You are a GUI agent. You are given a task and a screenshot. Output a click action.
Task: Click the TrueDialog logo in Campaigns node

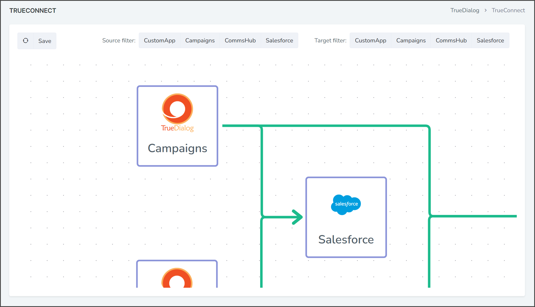(177, 112)
